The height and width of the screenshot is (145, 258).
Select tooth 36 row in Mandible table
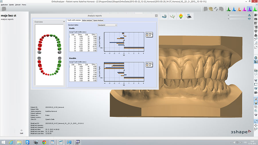point(83,77)
